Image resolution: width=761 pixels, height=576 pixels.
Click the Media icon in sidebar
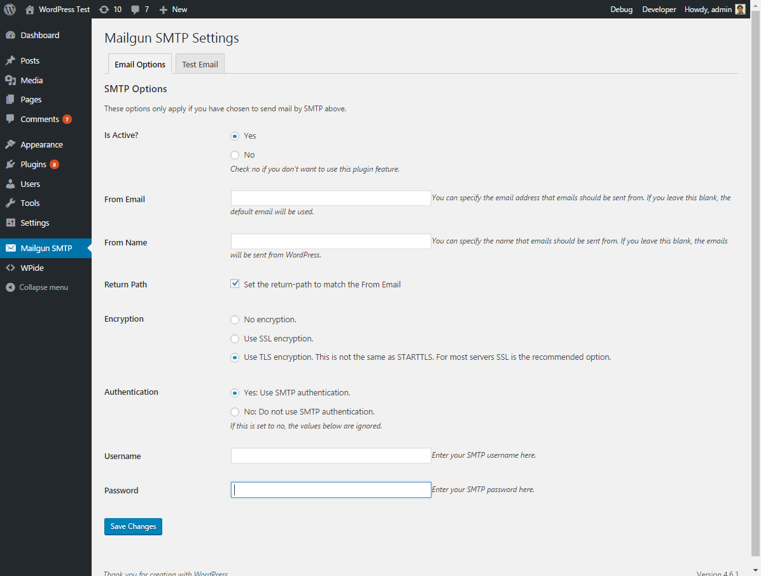pos(10,81)
